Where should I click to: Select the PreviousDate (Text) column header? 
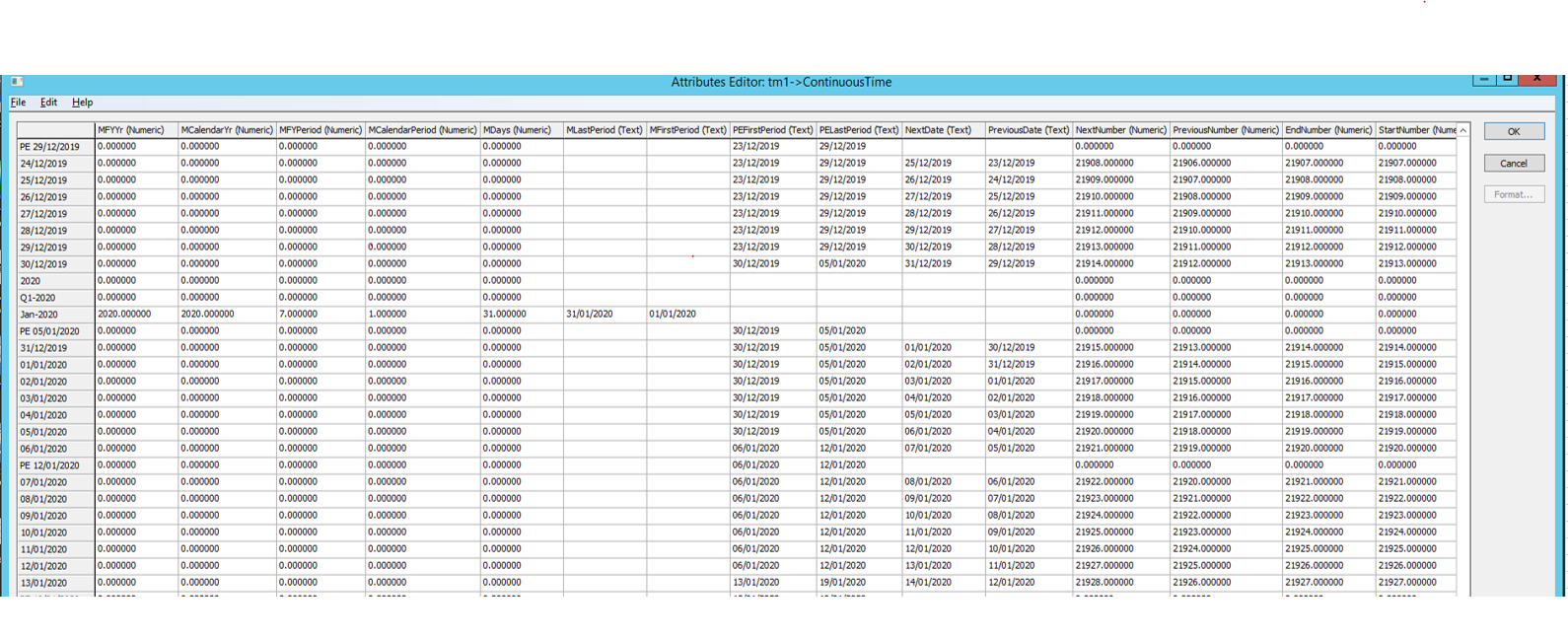point(1029,130)
